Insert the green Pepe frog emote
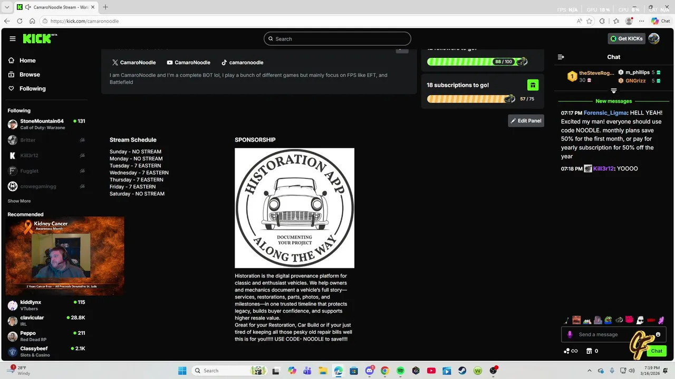The height and width of the screenshot is (379, 675). coord(609,320)
